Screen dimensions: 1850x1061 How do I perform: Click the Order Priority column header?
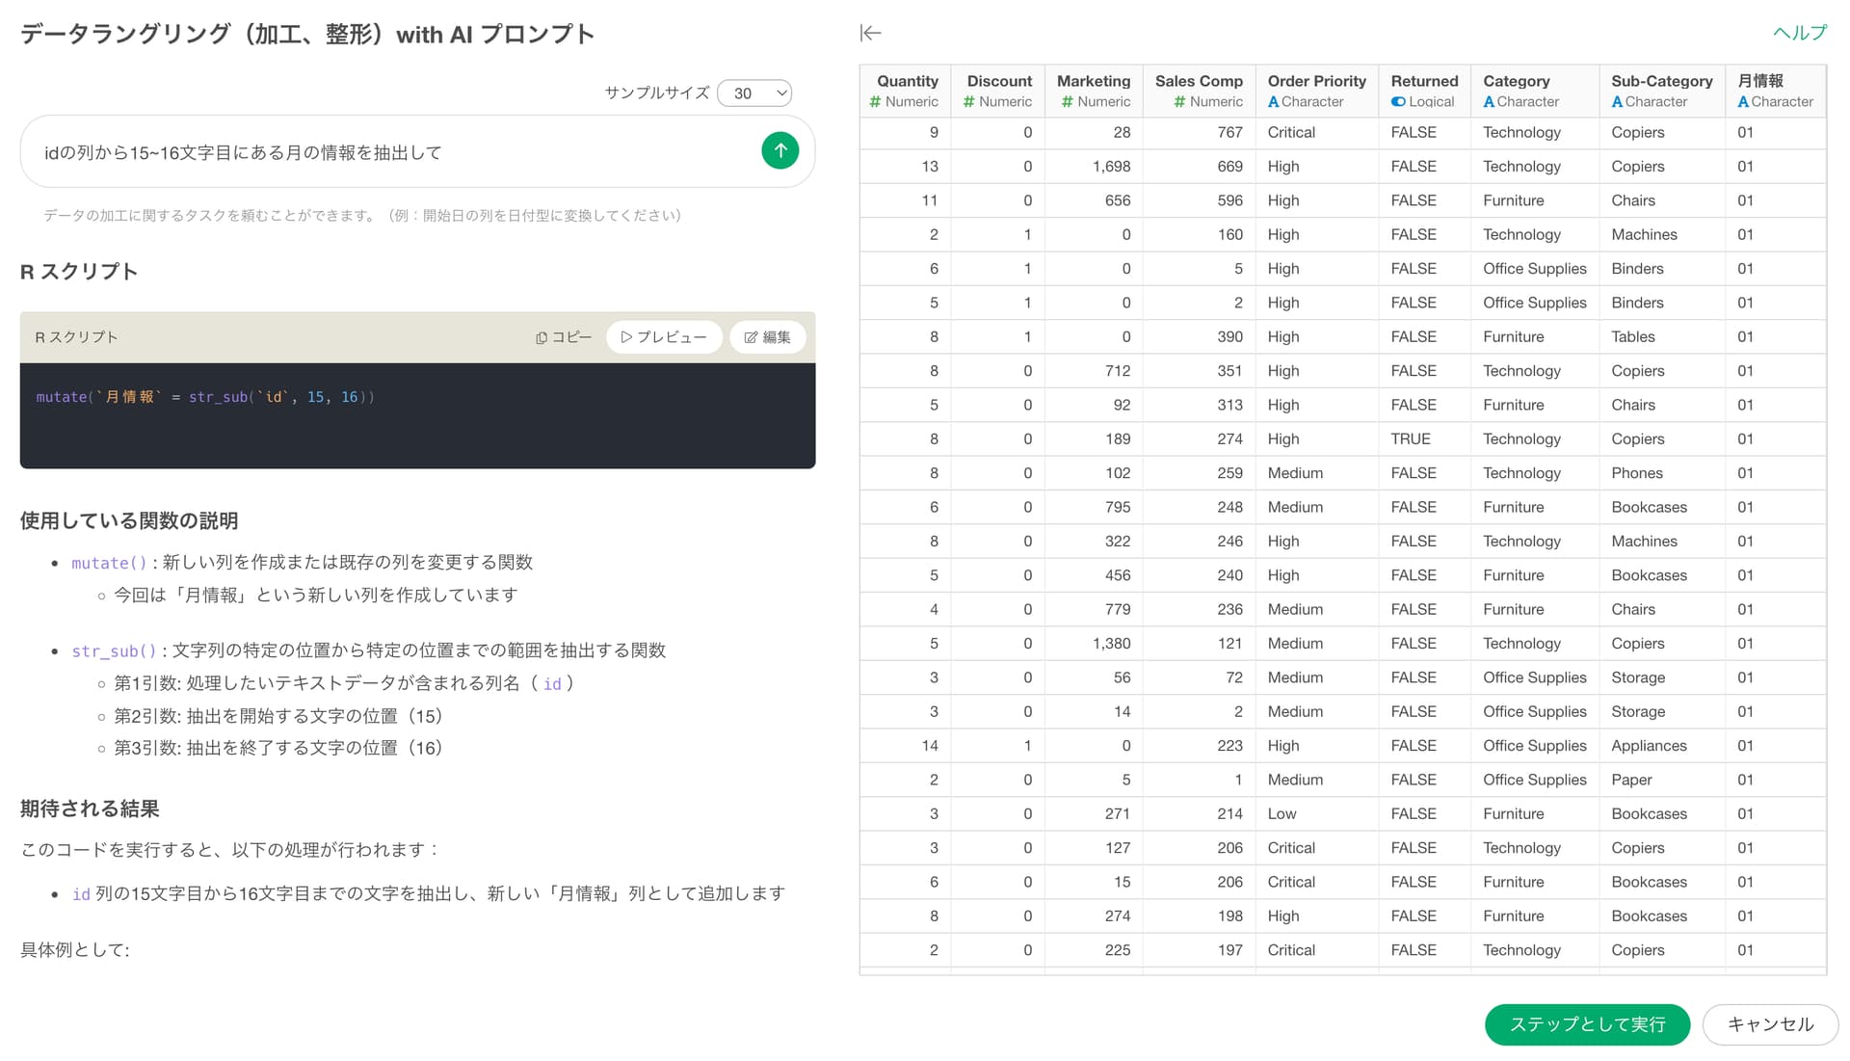coord(1316,81)
